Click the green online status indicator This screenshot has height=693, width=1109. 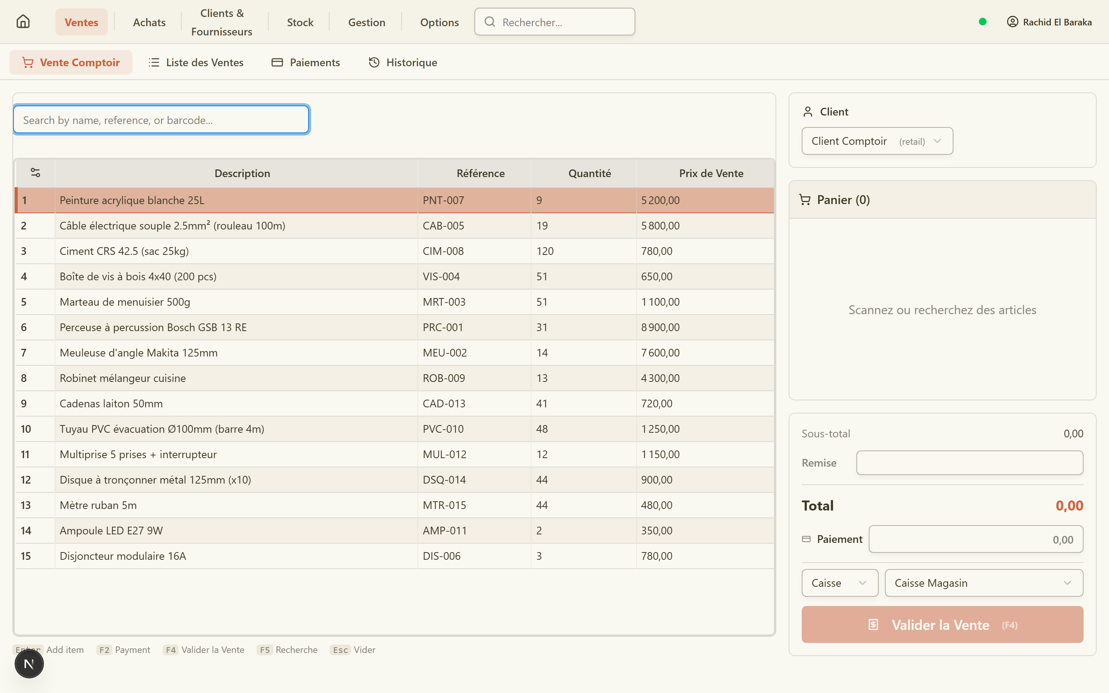pyautogui.click(x=982, y=22)
